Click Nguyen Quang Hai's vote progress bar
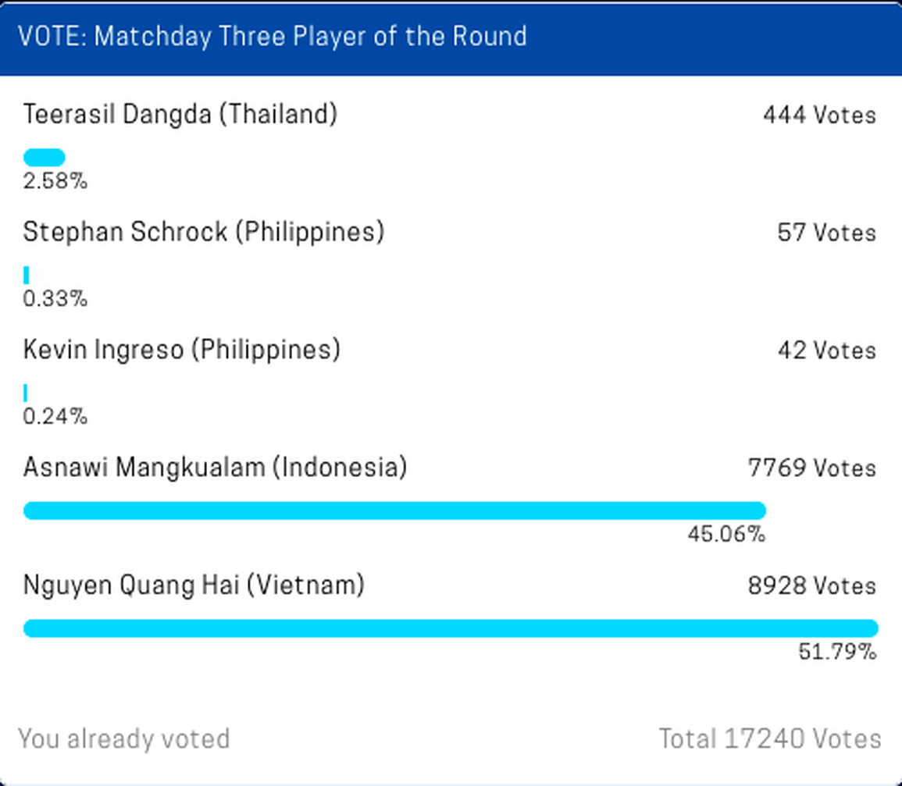 pos(451,628)
